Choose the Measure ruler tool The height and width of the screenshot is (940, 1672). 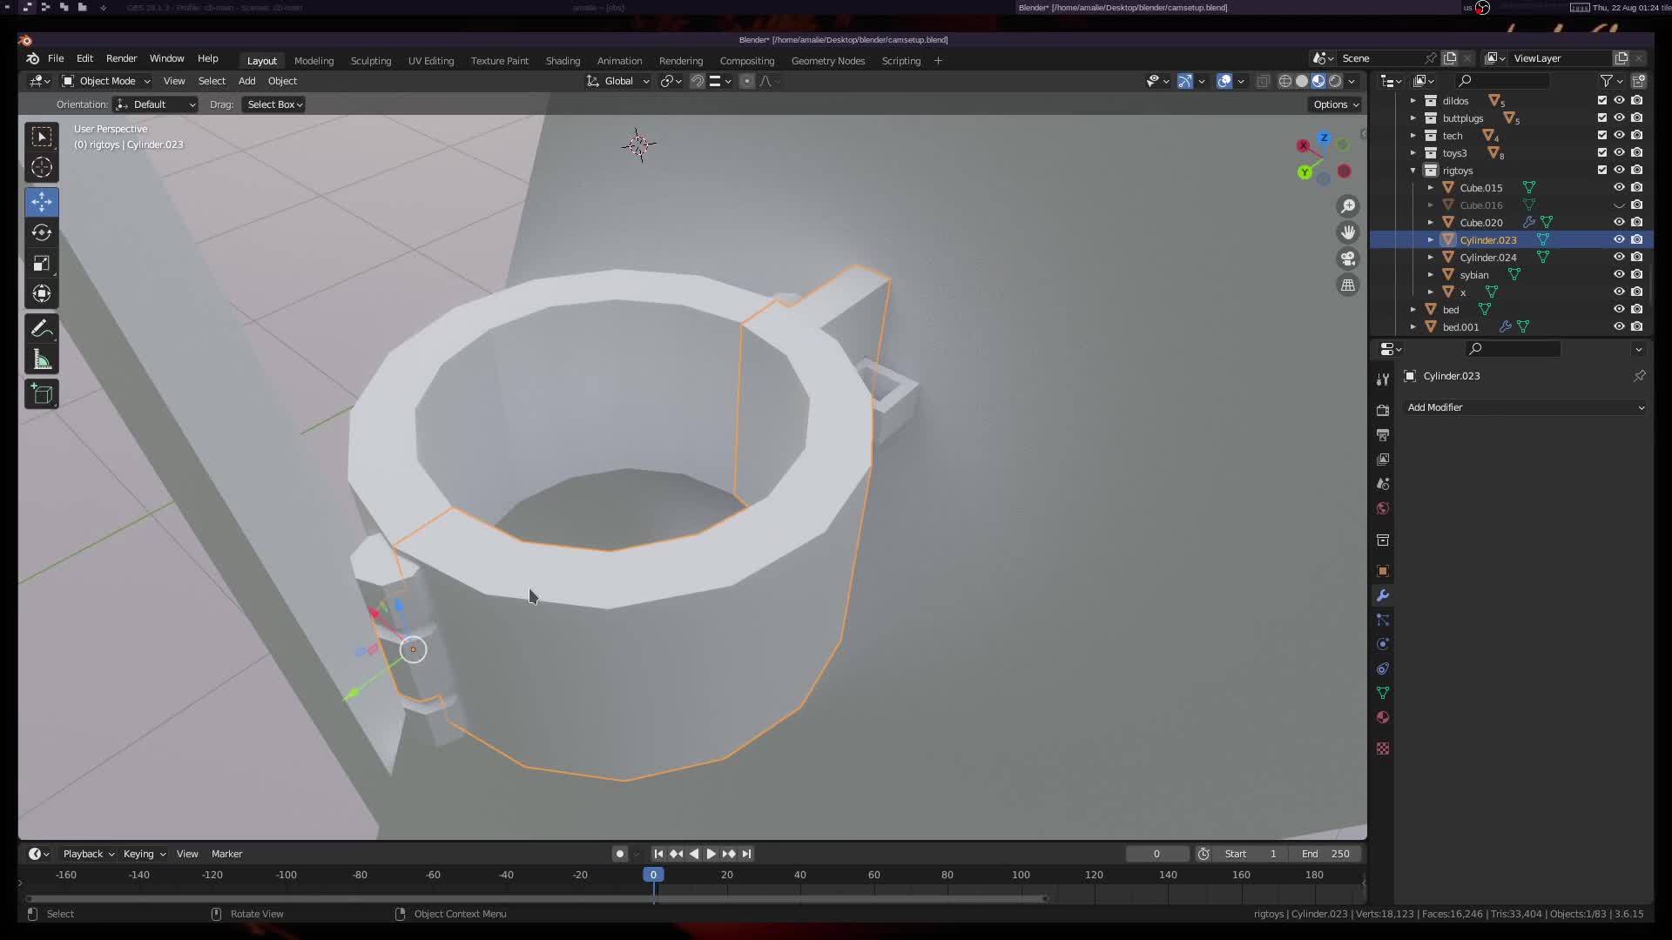[x=41, y=359]
